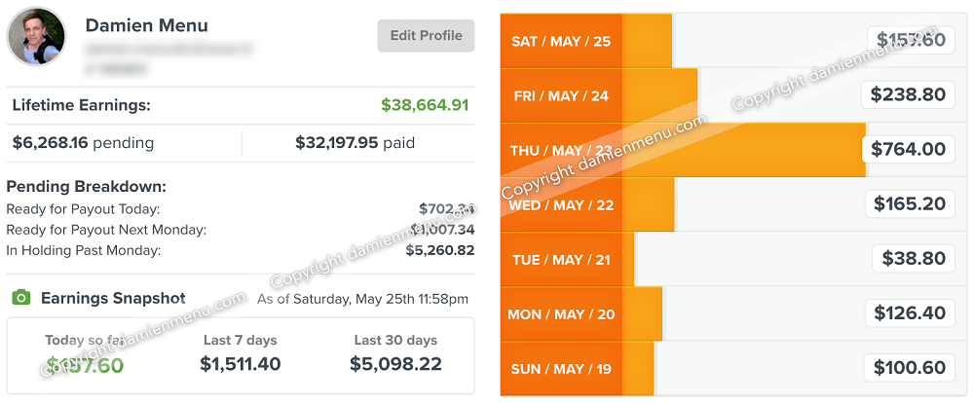Screen dimensions: 974x403
Task: Select the SAT / MAY / 25 bar label
Action: [561, 42]
